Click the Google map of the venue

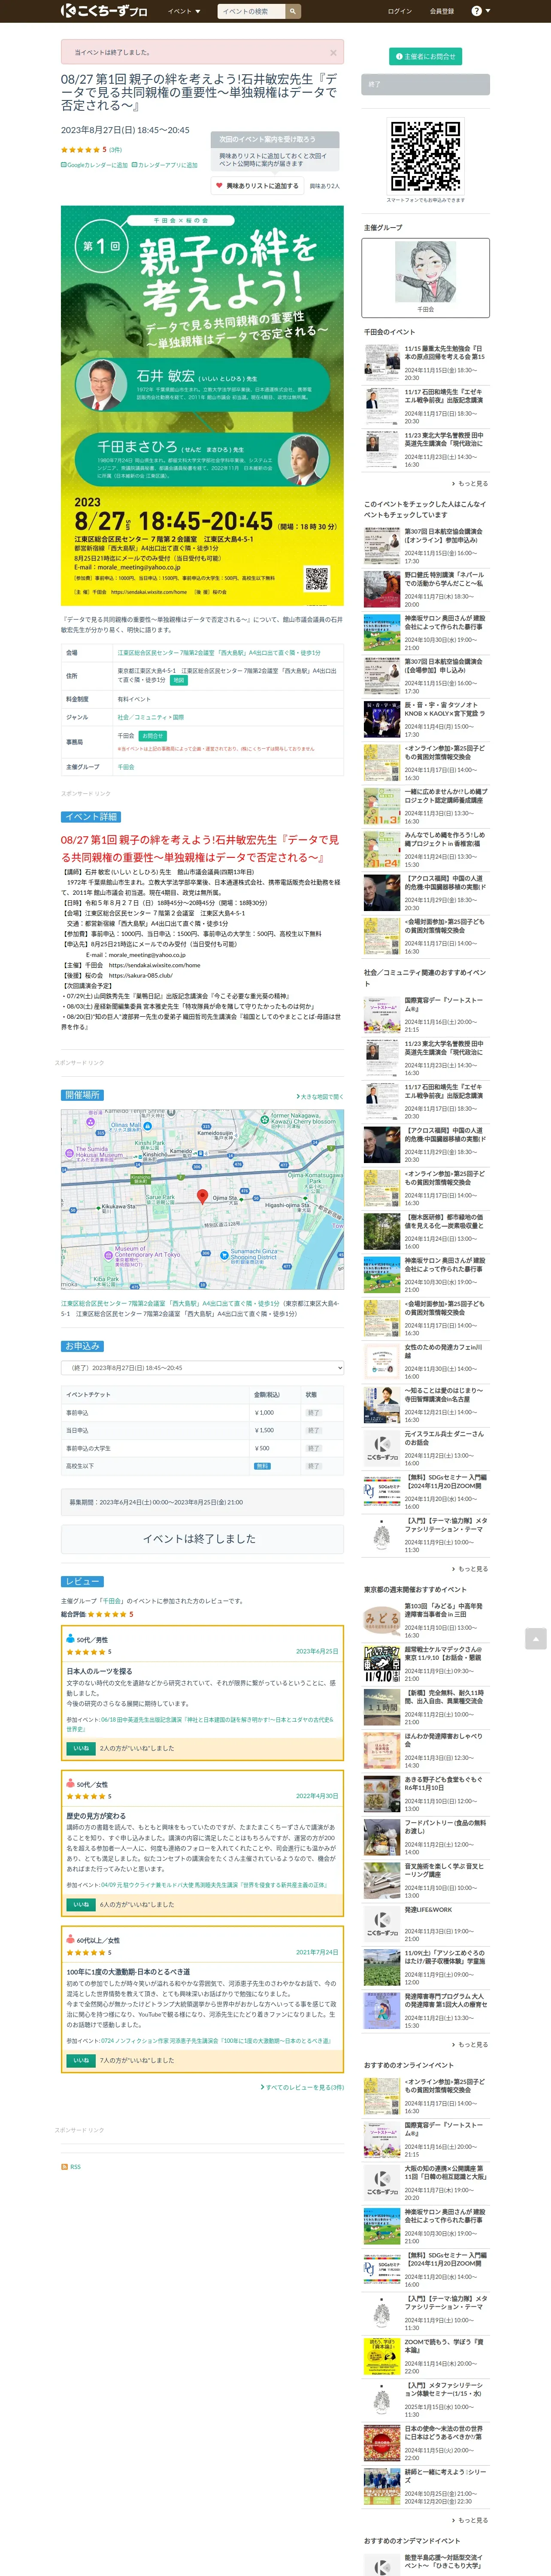(x=202, y=1199)
